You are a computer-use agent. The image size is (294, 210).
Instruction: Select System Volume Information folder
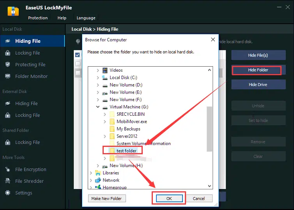click(x=143, y=143)
